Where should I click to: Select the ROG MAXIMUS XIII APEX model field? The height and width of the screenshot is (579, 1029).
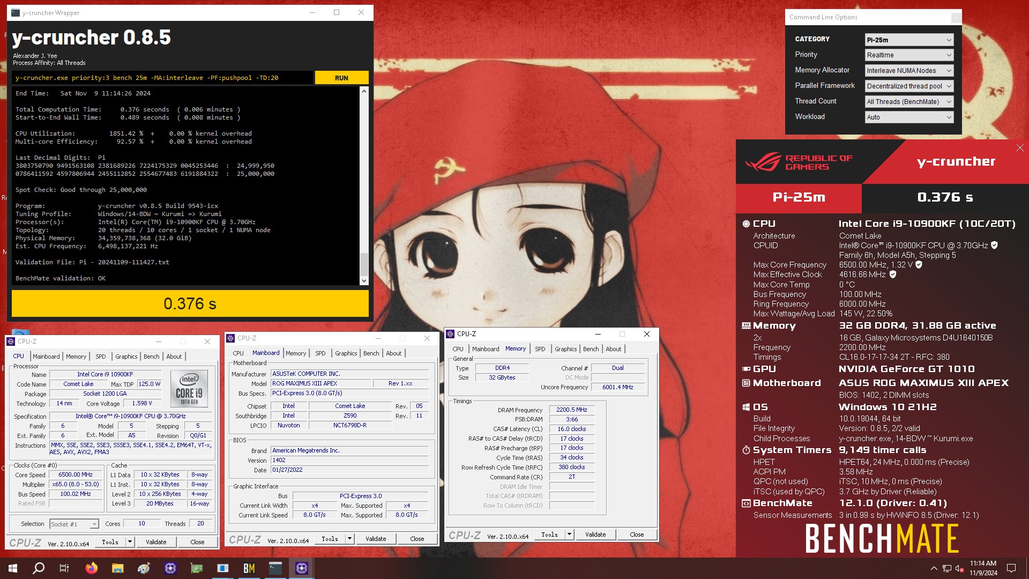coord(321,383)
